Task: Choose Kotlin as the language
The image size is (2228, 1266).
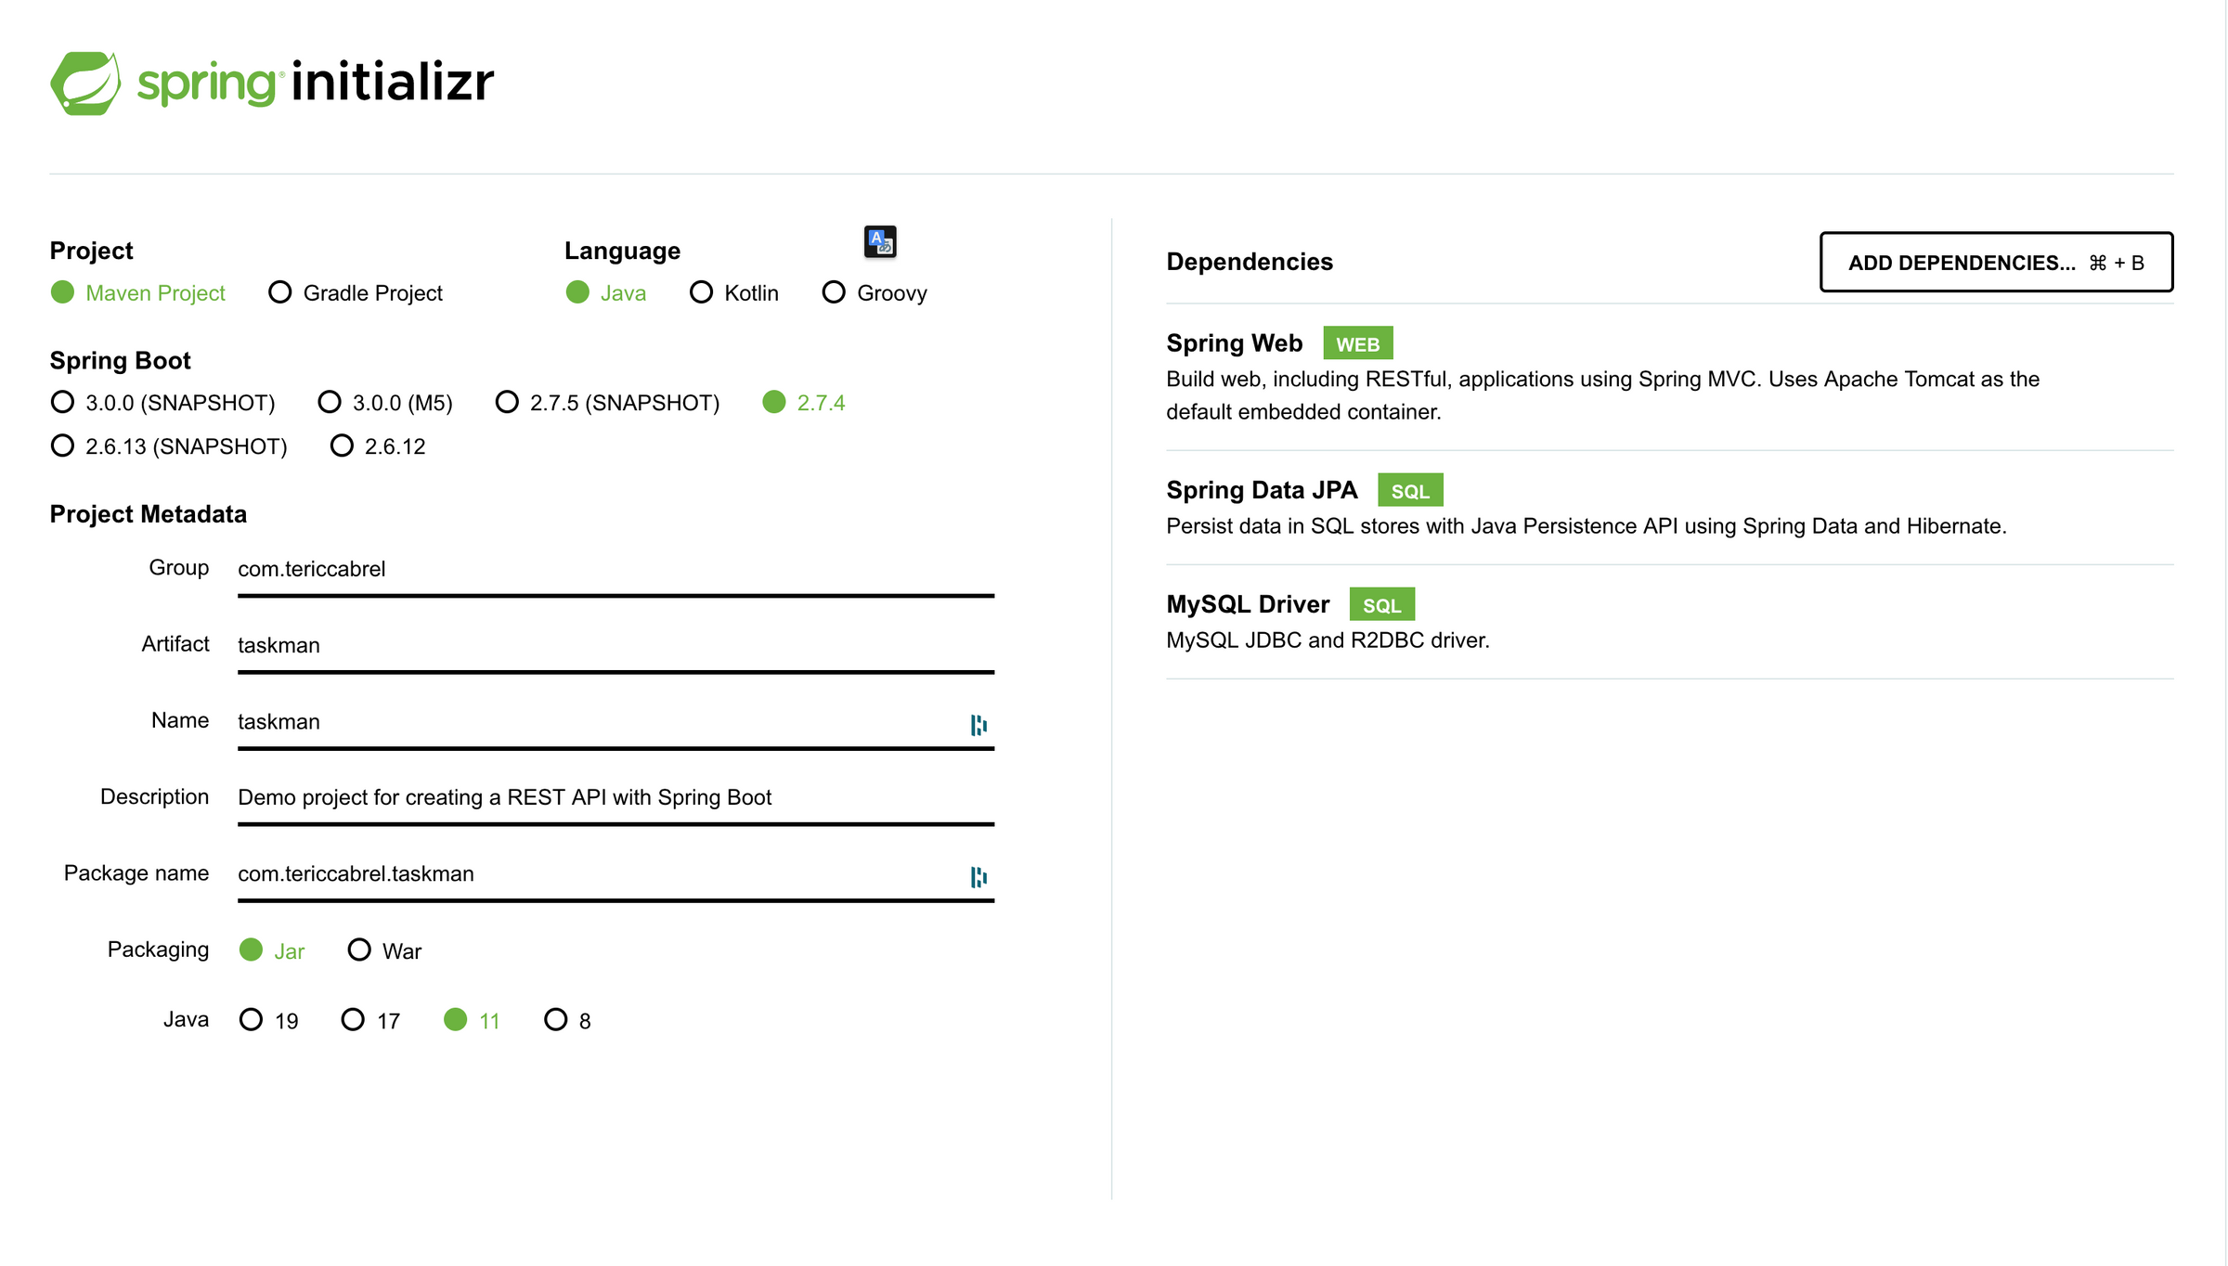Action: point(702,292)
